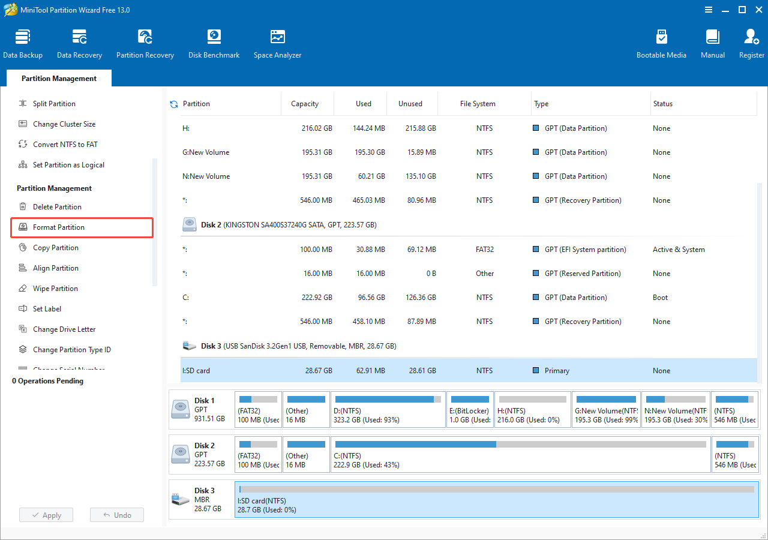768x540 pixels.
Task: Select Wipe Partition from the left panel
Action: coord(55,289)
